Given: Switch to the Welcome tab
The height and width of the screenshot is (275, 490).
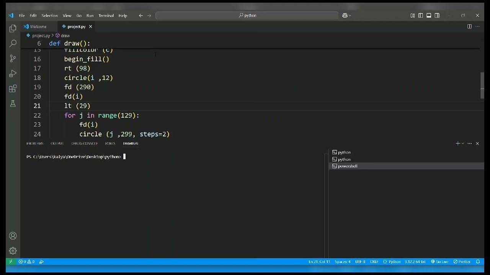Looking at the screenshot, I should (x=38, y=26).
